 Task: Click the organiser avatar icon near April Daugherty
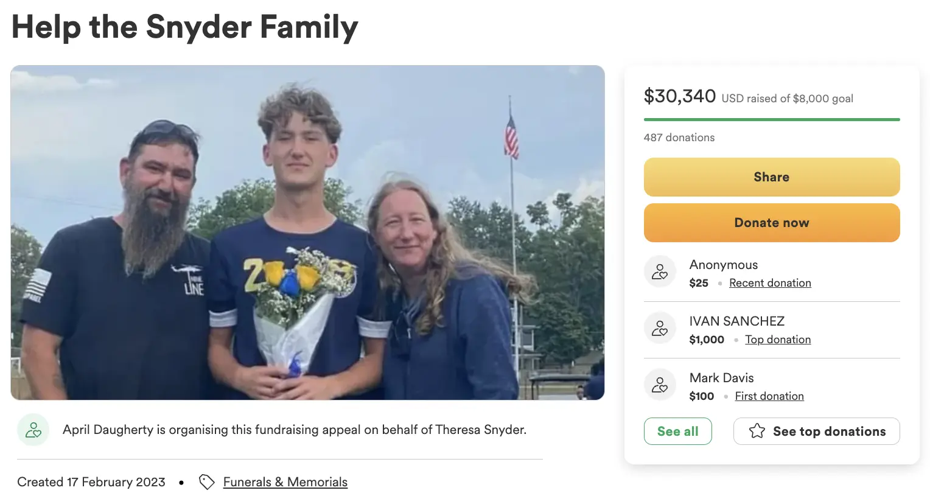click(x=33, y=430)
